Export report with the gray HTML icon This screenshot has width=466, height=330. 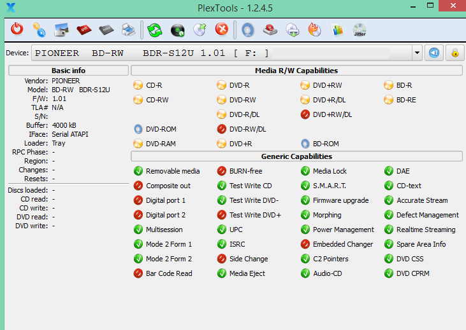(x=106, y=30)
